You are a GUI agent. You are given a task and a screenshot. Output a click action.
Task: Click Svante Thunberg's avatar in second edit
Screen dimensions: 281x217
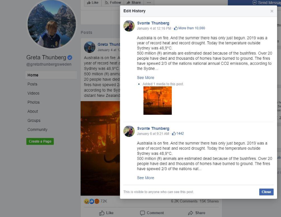129,131
